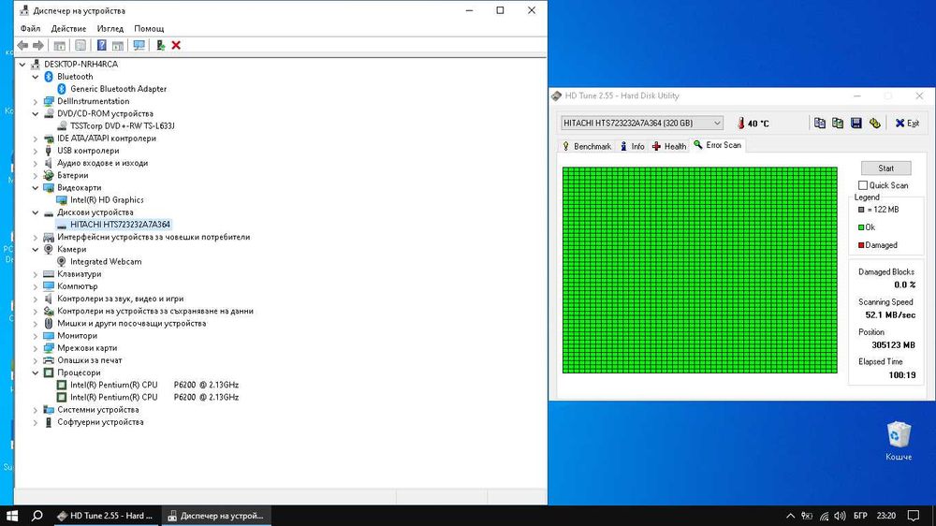Expand the Батерии category
This screenshot has width=936, height=526.
point(36,176)
